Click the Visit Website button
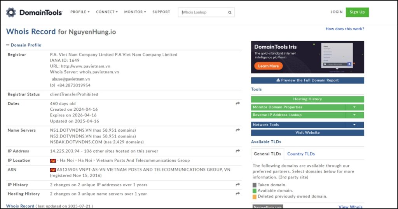Viewport: 398px width, 209px height. point(307,132)
